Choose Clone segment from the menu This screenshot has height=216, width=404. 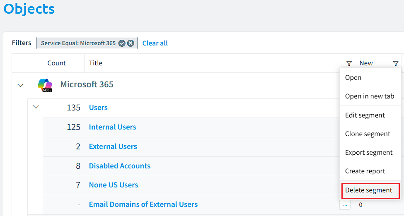click(370, 134)
